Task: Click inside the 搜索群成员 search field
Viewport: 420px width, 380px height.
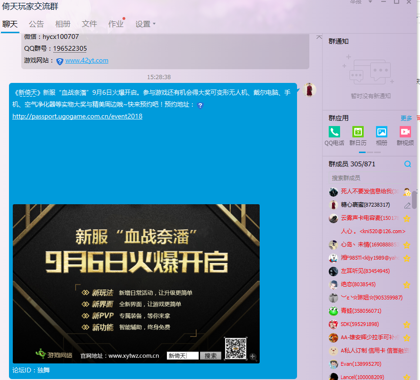Action: [x=370, y=178]
